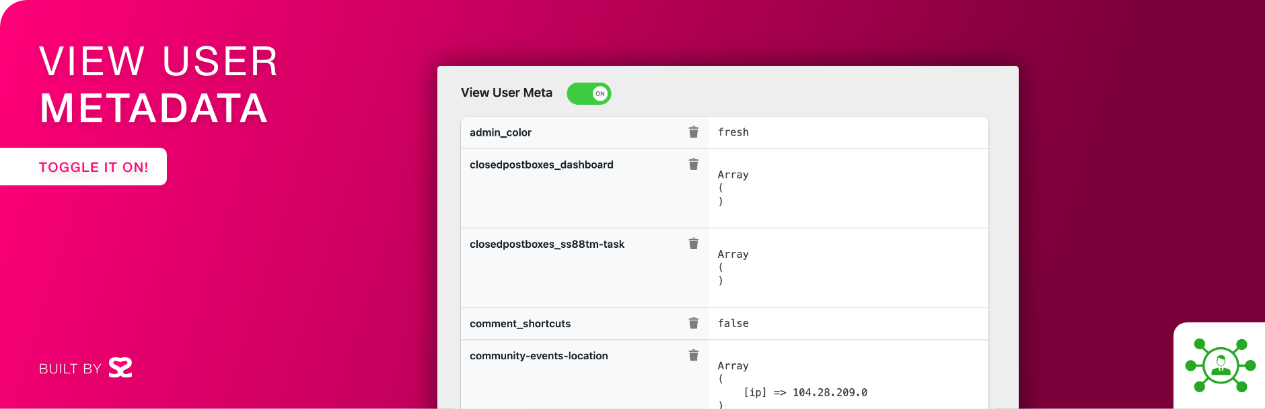Select the closedpostboxes_dashboard key name
Viewport: 1265px width, 409px height.
click(541, 165)
